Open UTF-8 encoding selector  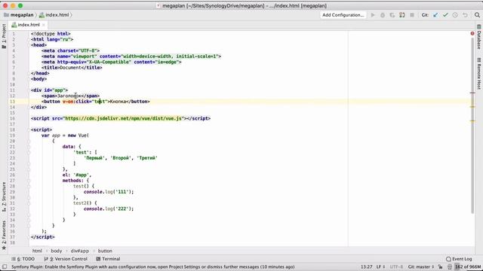pyautogui.click(x=396, y=266)
